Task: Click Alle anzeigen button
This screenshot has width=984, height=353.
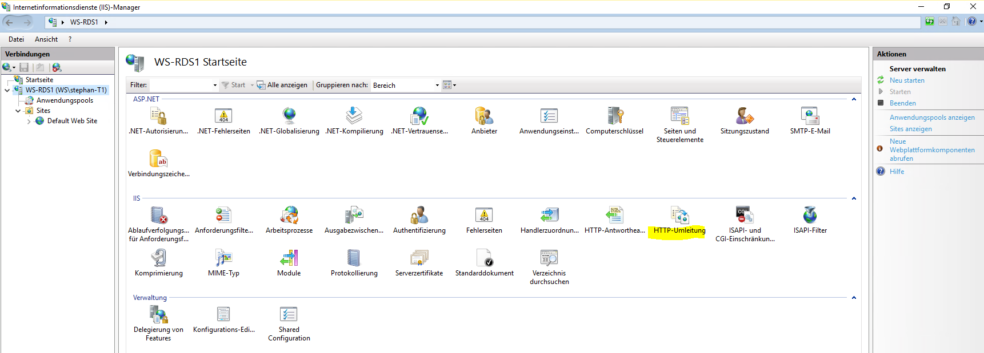Action: 282,85
